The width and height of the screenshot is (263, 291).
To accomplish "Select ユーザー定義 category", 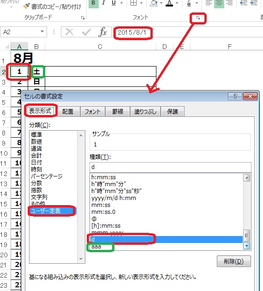I will [x=54, y=211].
